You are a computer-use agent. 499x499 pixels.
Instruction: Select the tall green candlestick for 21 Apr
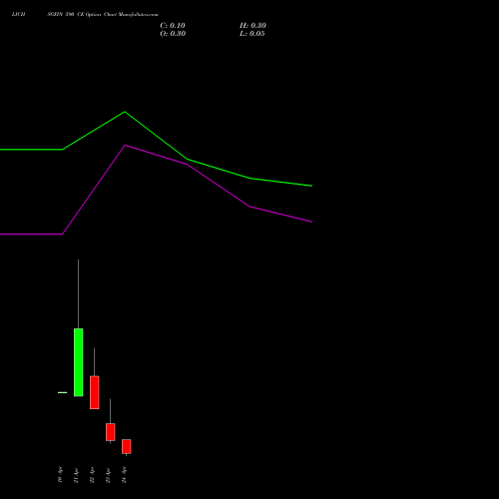(x=79, y=362)
